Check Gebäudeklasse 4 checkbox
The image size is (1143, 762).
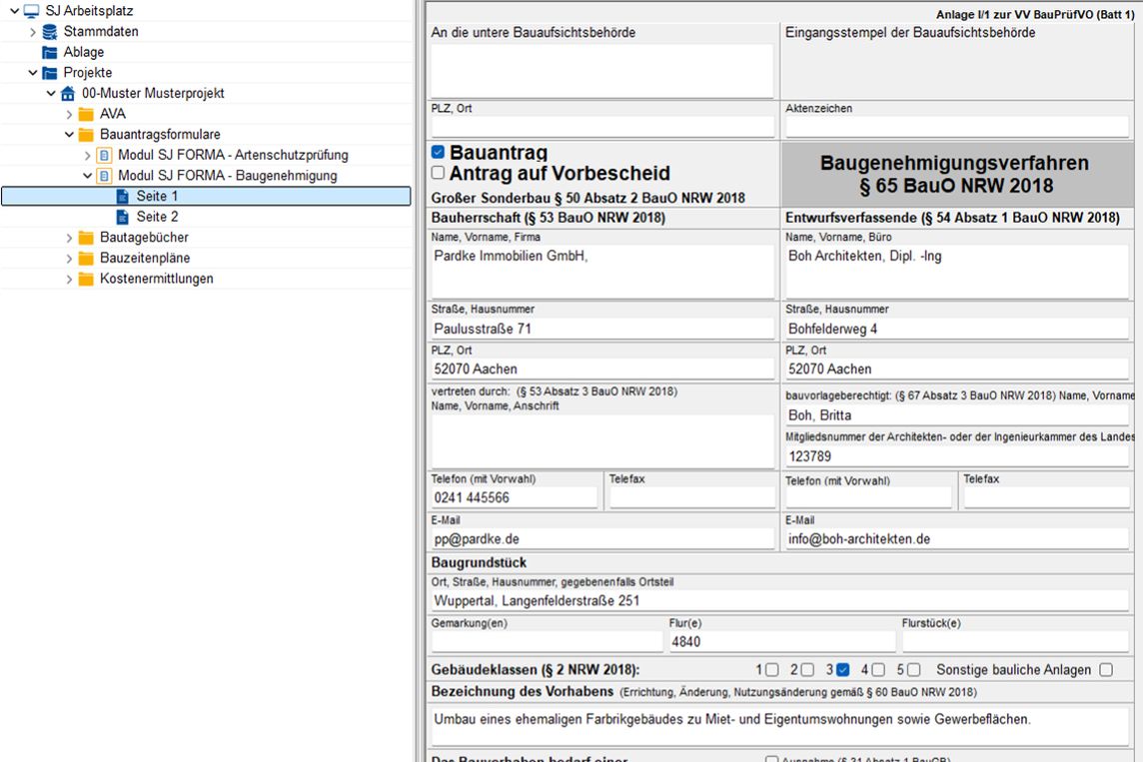[x=879, y=670]
